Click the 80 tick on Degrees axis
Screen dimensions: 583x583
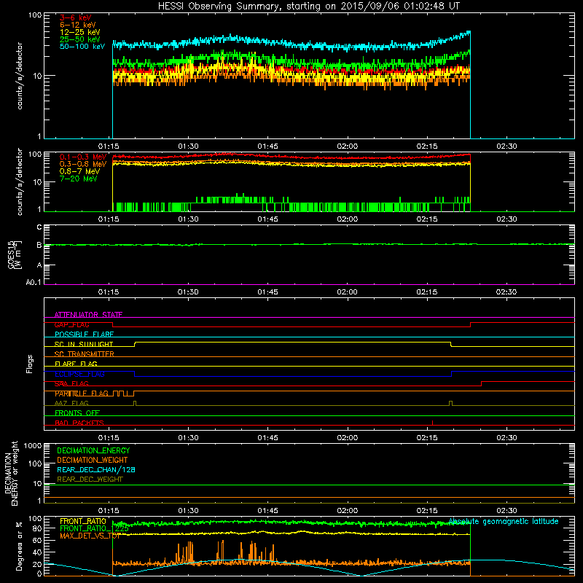pyautogui.click(x=37, y=528)
